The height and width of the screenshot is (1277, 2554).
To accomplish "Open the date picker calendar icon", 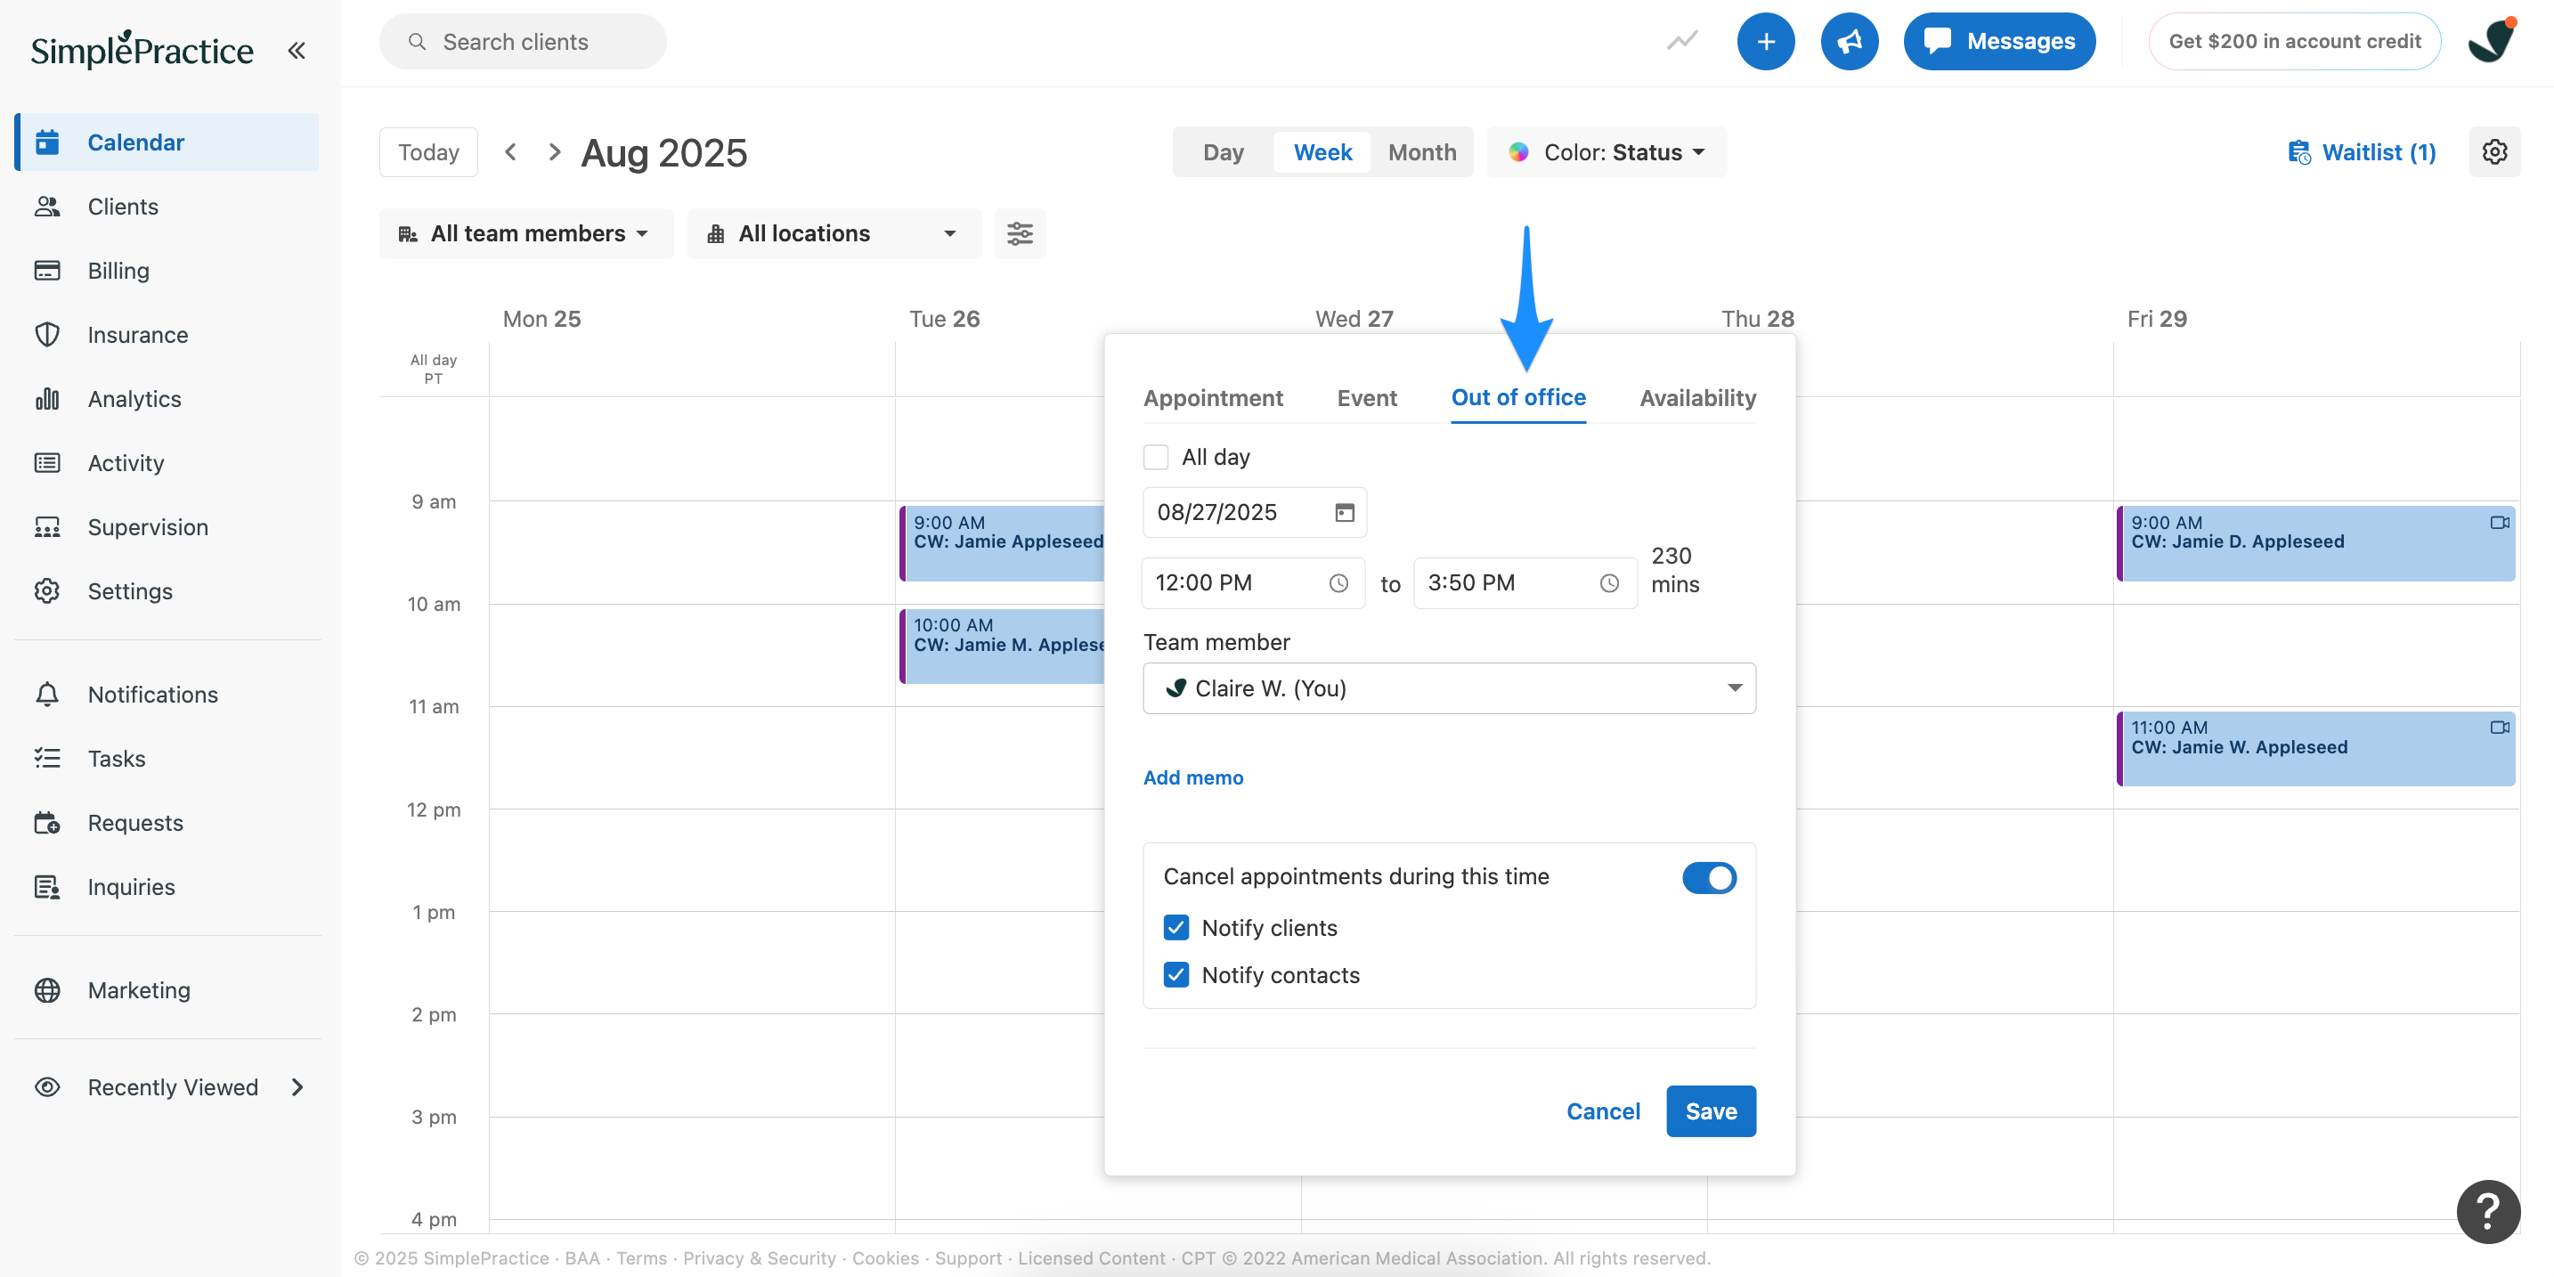I will point(1345,513).
